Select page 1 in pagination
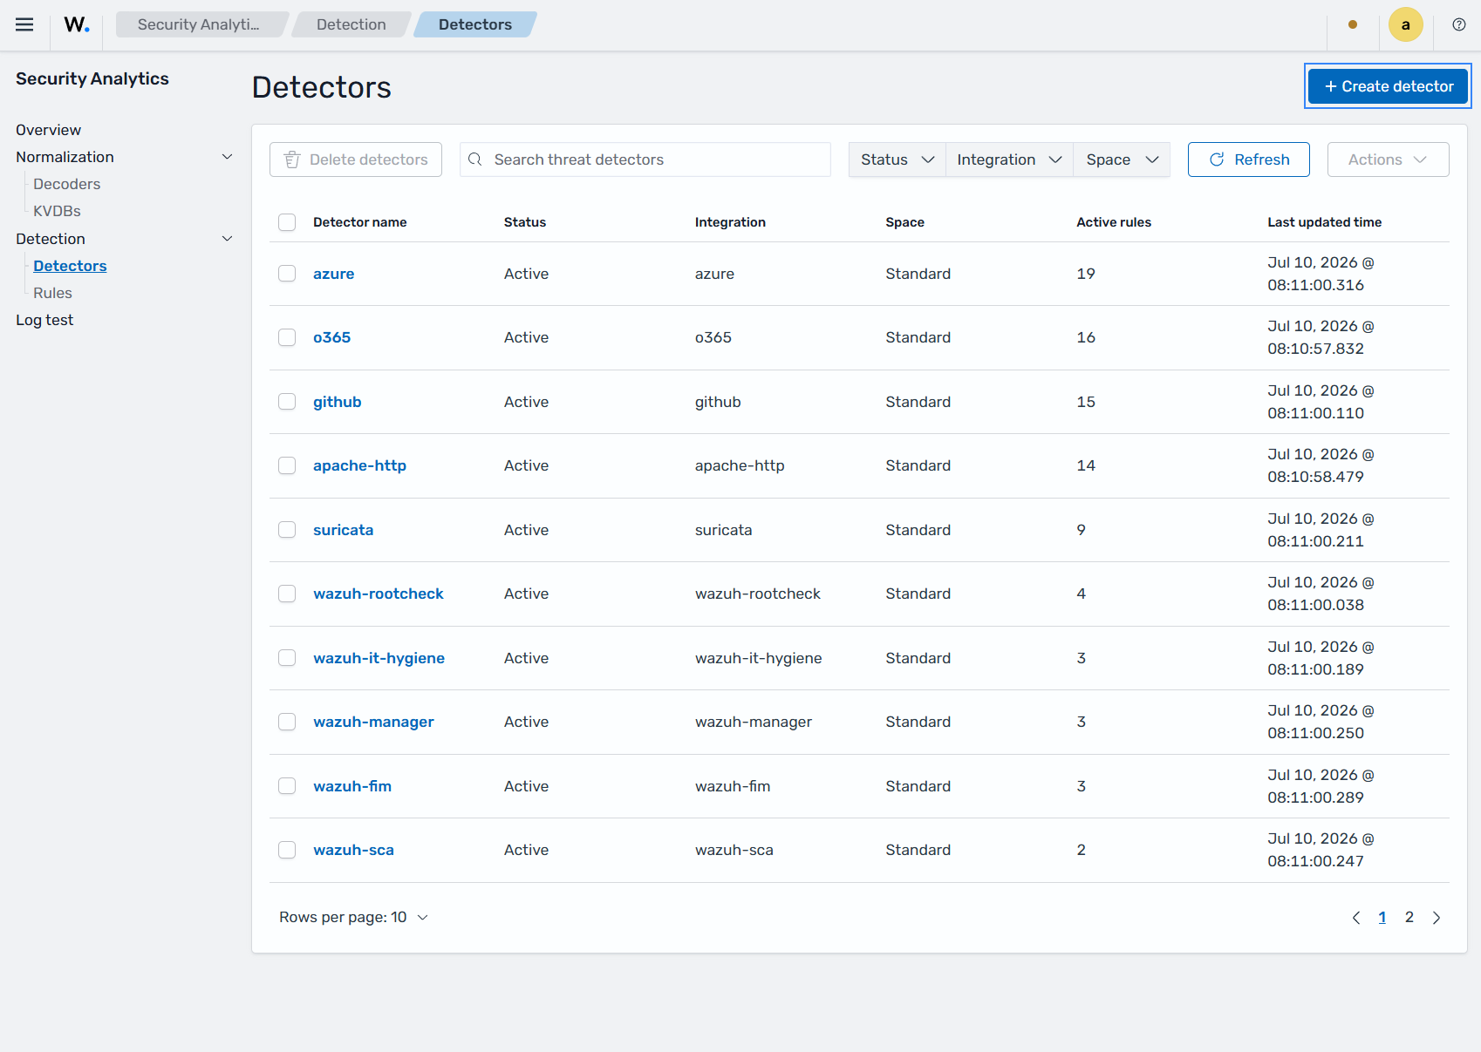Image resolution: width=1481 pixels, height=1052 pixels. tap(1382, 917)
